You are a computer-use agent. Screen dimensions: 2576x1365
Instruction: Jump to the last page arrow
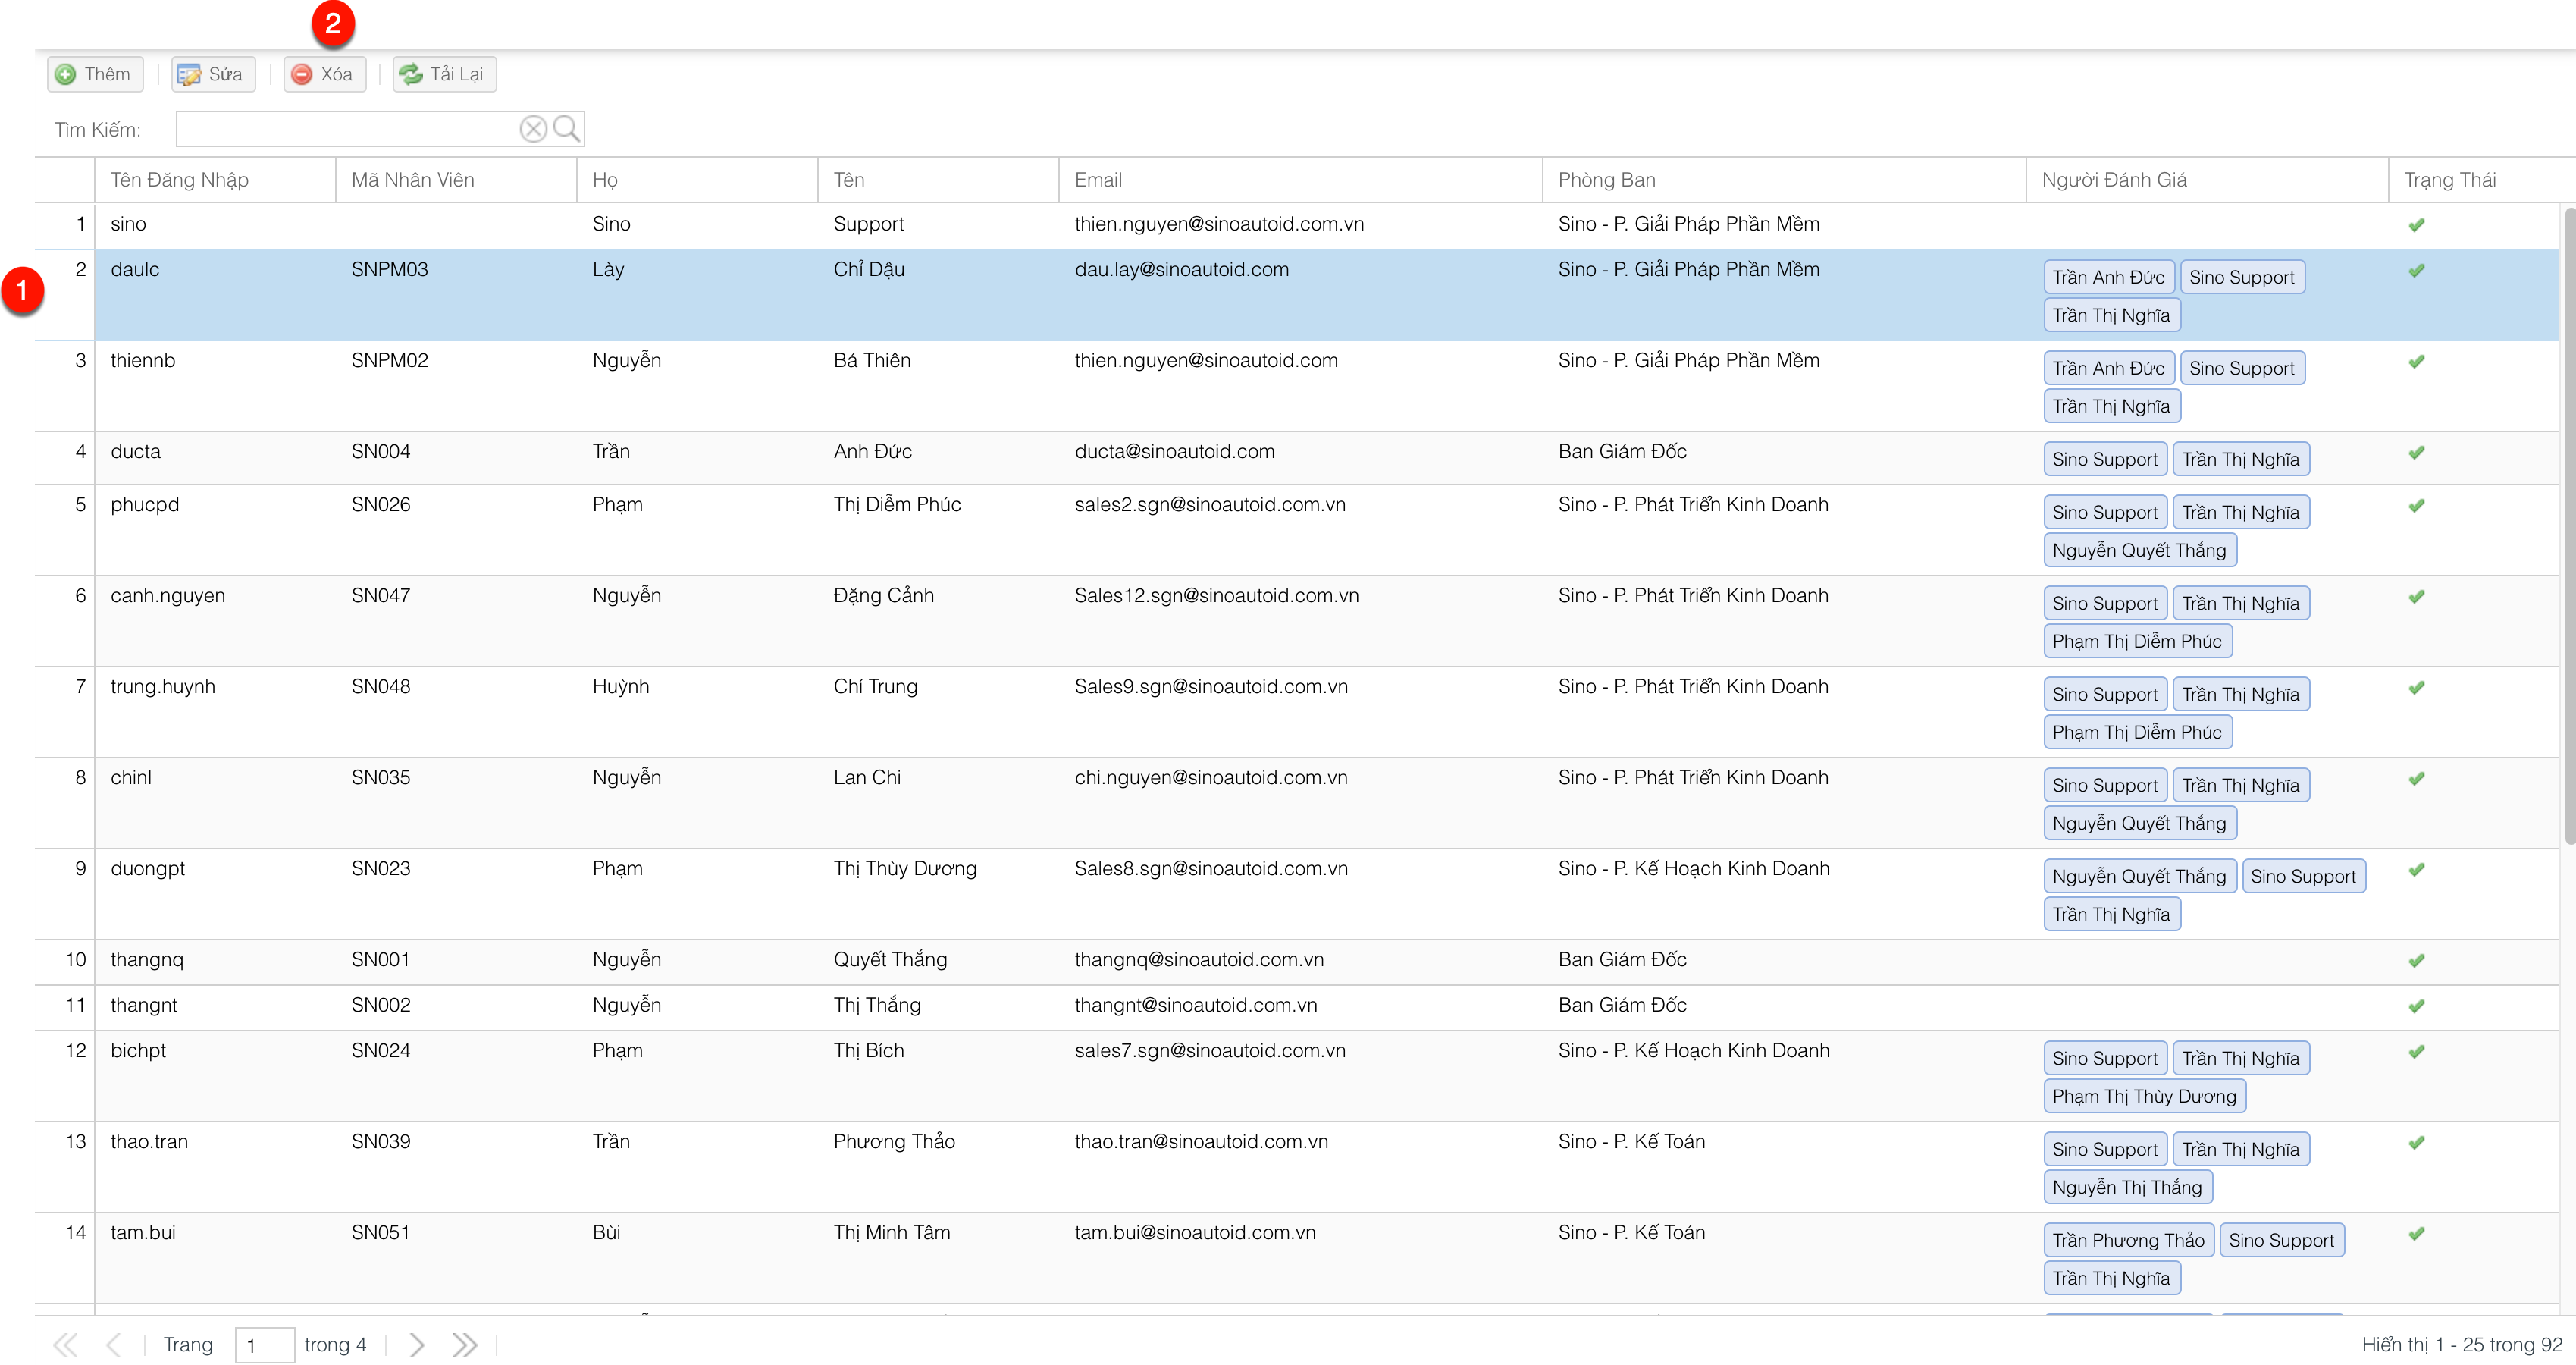pyautogui.click(x=464, y=1345)
